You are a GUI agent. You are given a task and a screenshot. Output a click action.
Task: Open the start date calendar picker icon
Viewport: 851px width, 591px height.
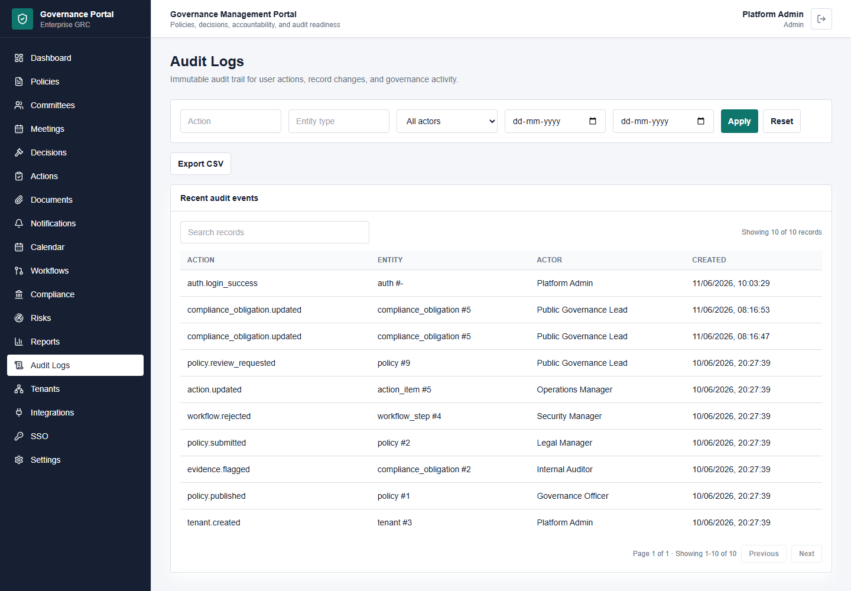[x=593, y=121]
